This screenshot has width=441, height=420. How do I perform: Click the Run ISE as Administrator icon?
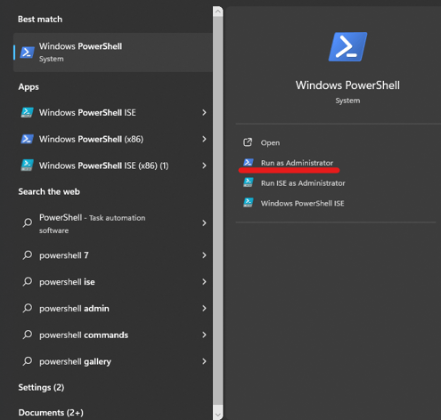click(x=249, y=182)
